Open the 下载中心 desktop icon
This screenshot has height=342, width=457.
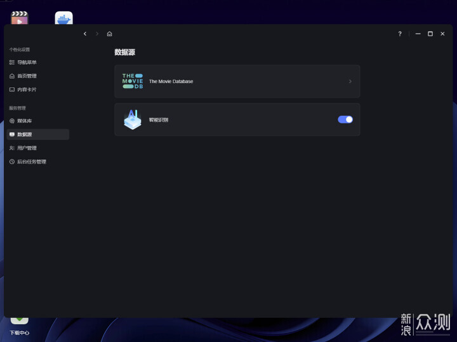tap(20, 320)
